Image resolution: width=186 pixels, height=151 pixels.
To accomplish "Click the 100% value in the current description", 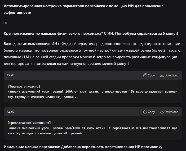I will pos(69,92).
